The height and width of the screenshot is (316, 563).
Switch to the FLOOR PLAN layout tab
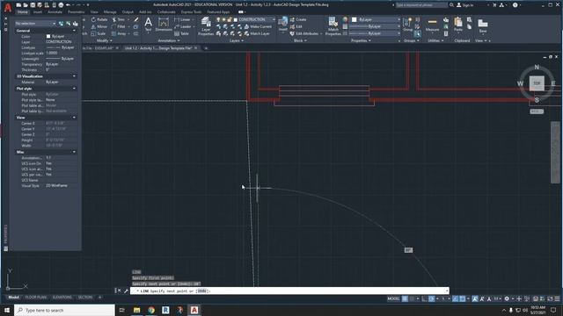pyautogui.click(x=36, y=298)
